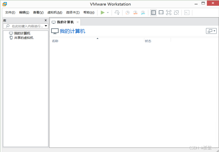Click the library search input field
Viewport: 219px width, 152px height.
coord(26,26)
